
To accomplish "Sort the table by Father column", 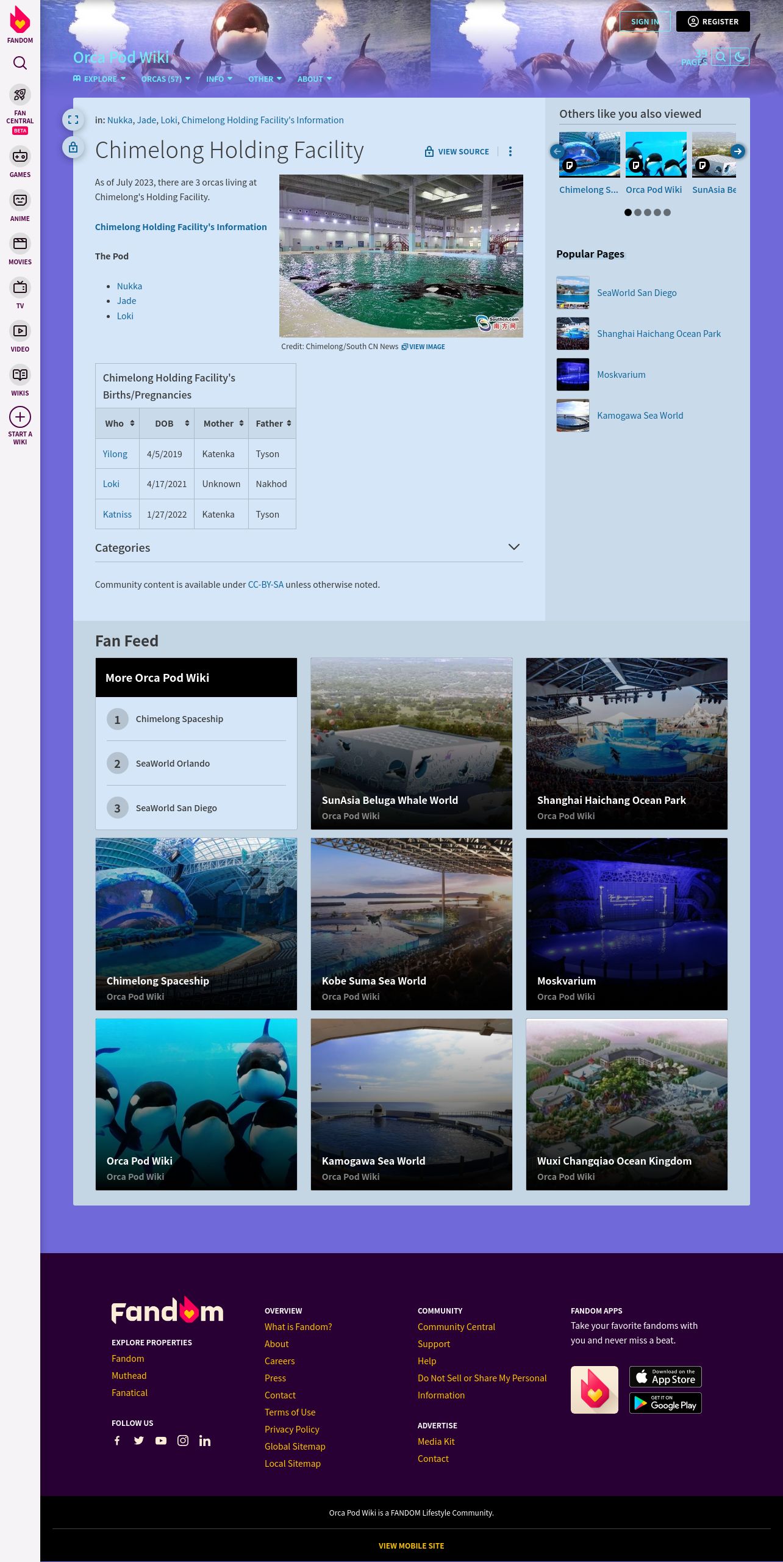I will [272, 423].
